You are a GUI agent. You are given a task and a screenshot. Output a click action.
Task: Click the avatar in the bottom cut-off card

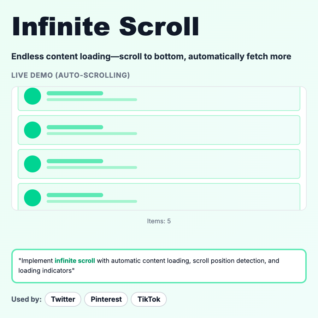[x=33, y=198]
